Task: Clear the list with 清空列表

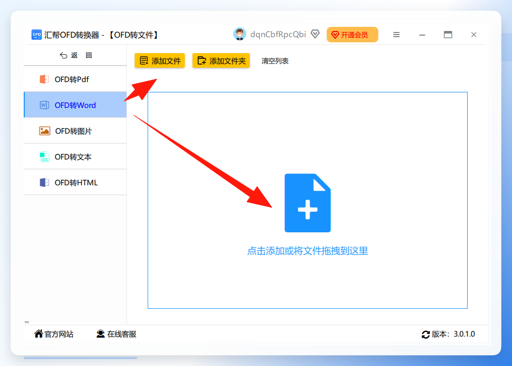Action: 275,61
